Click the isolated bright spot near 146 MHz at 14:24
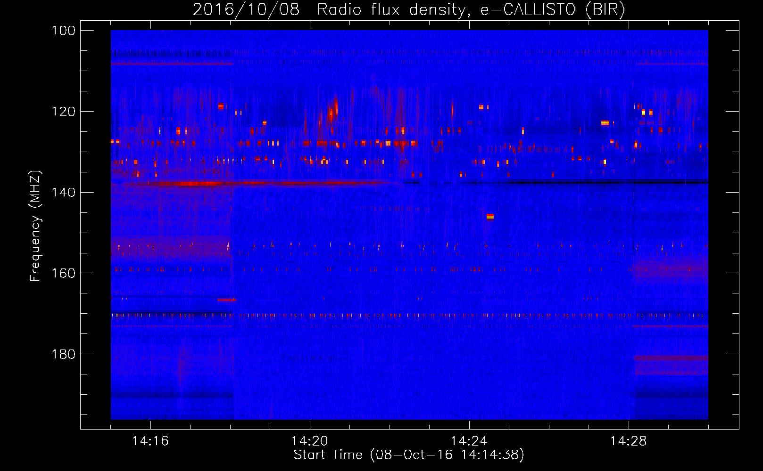The height and width of the screenshot is (471, 763). (490, 217)
